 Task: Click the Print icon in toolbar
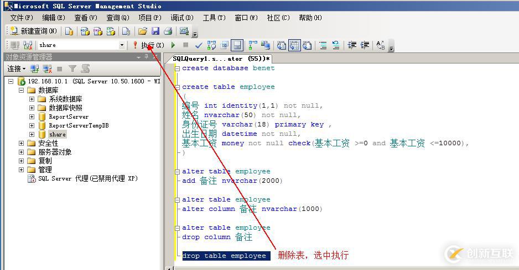[x=168, y=31]
